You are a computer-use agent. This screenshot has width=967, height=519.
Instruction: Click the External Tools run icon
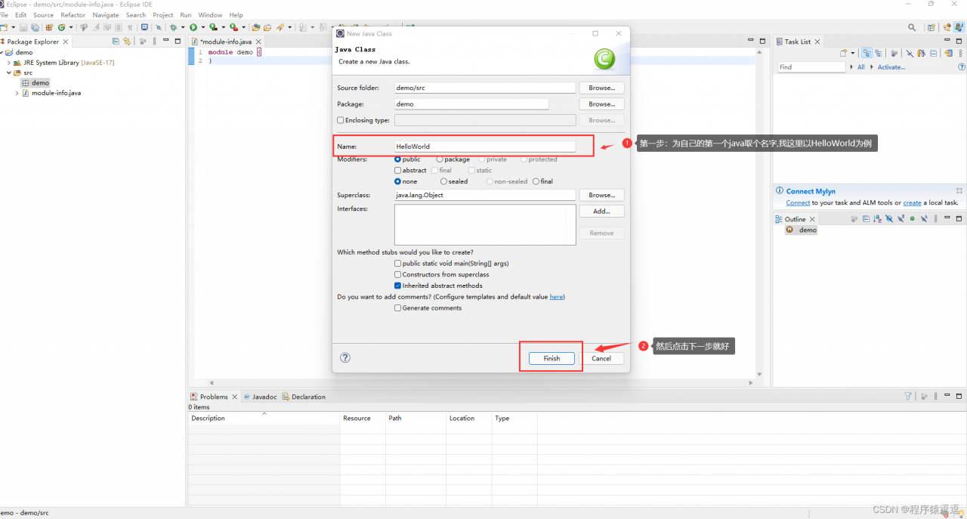coord(233,27)
